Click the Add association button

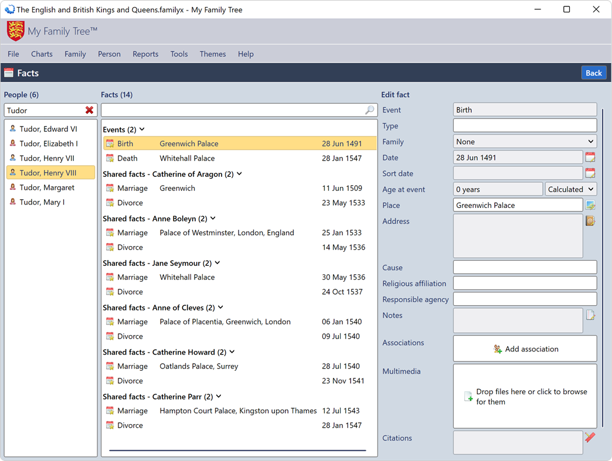click(x=525, y=349)
